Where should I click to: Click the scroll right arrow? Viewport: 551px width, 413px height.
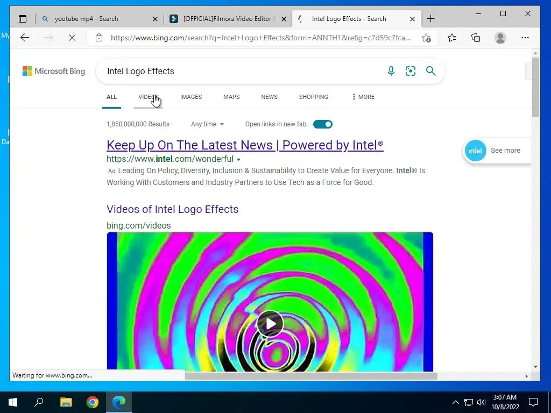point(526,376)
